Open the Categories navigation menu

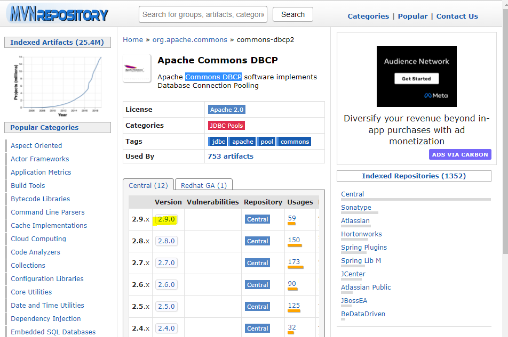tap(368, 16)
